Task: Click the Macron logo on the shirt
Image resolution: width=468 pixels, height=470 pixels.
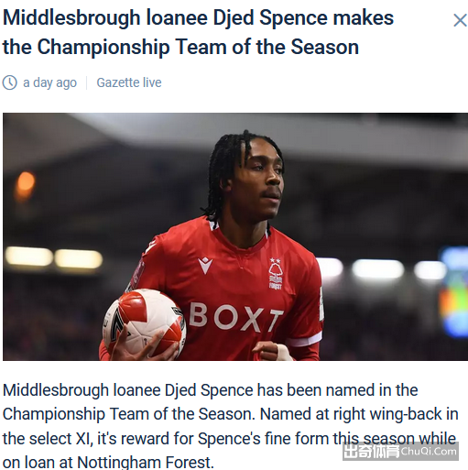Action: tap(205, 265)
